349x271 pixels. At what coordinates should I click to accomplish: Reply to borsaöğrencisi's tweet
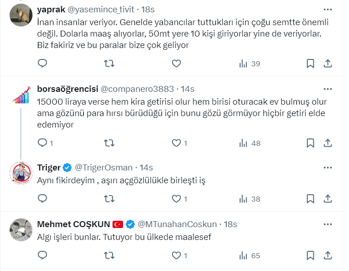pyautogui.click(x=43, y=143)
